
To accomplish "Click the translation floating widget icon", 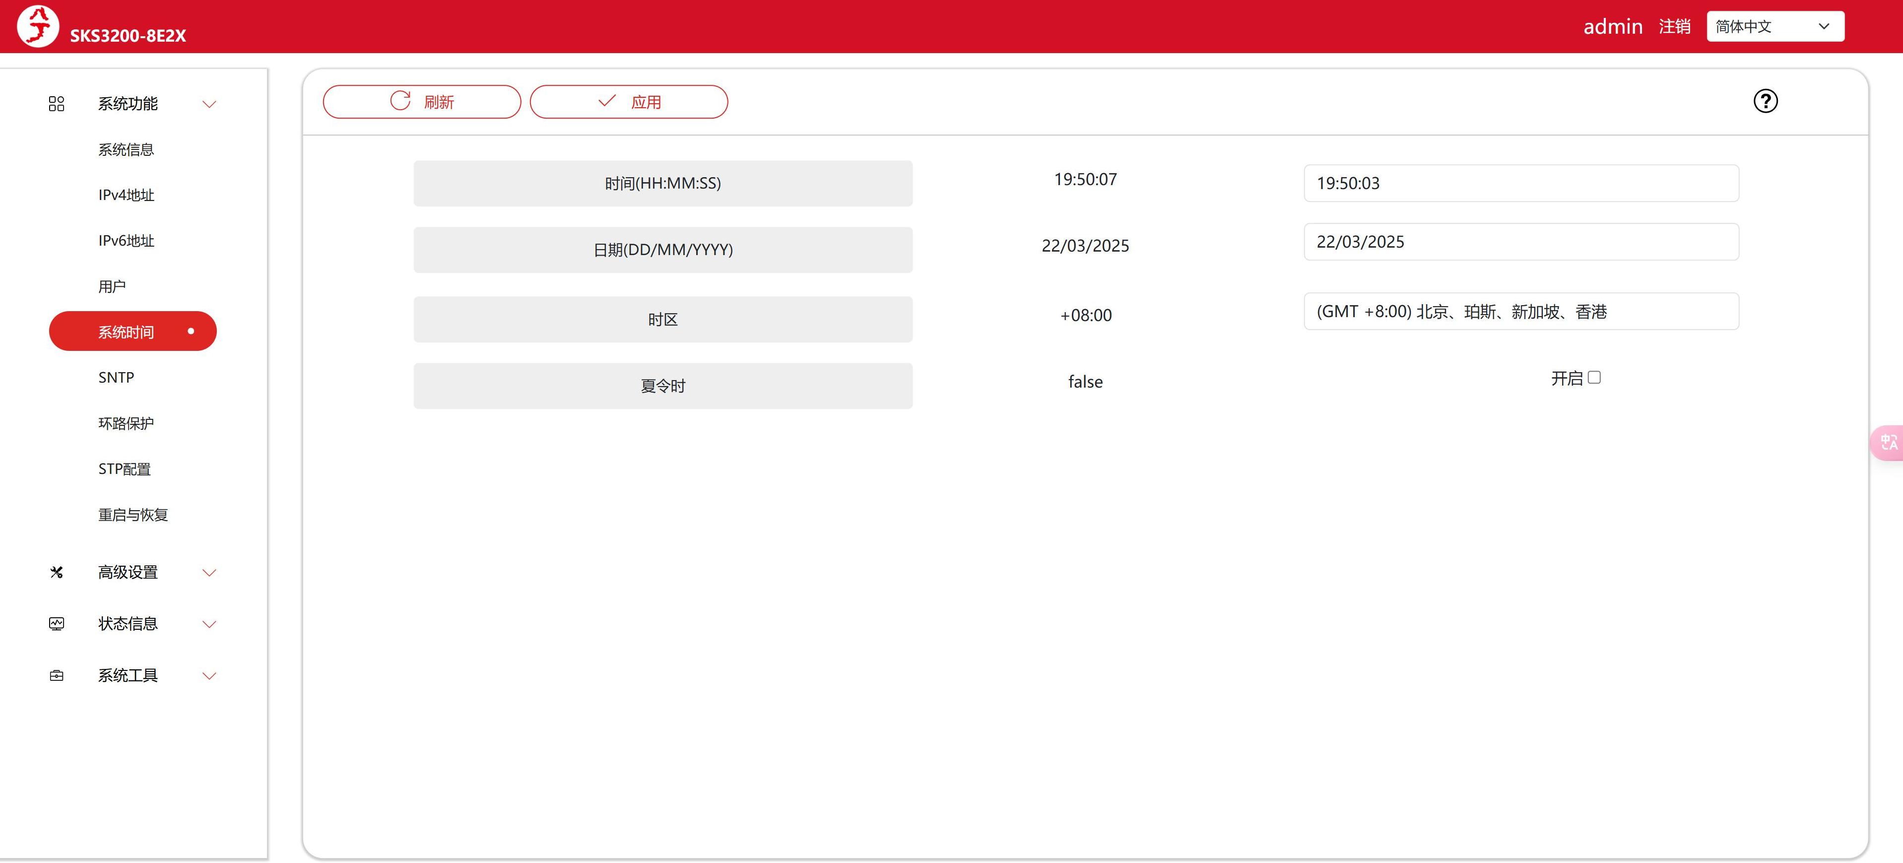I will (1888, 443).
